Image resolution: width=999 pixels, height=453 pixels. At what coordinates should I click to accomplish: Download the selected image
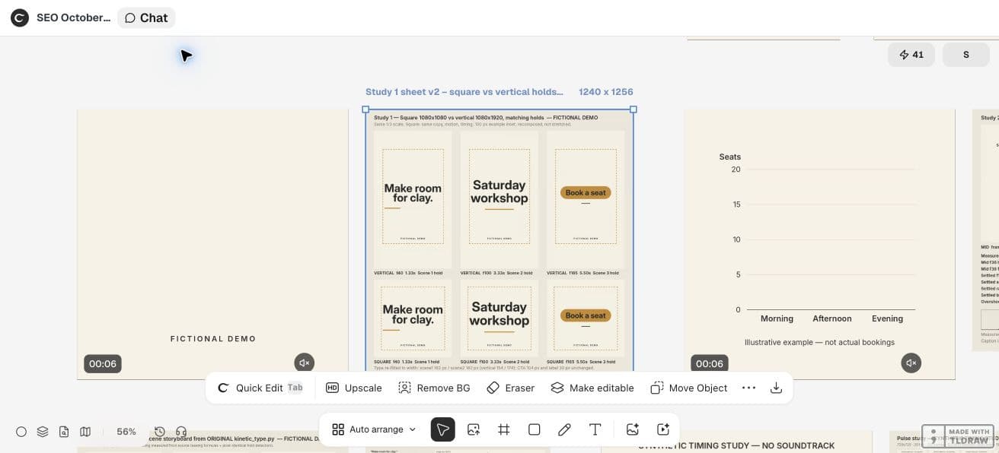tap(776, 388)
